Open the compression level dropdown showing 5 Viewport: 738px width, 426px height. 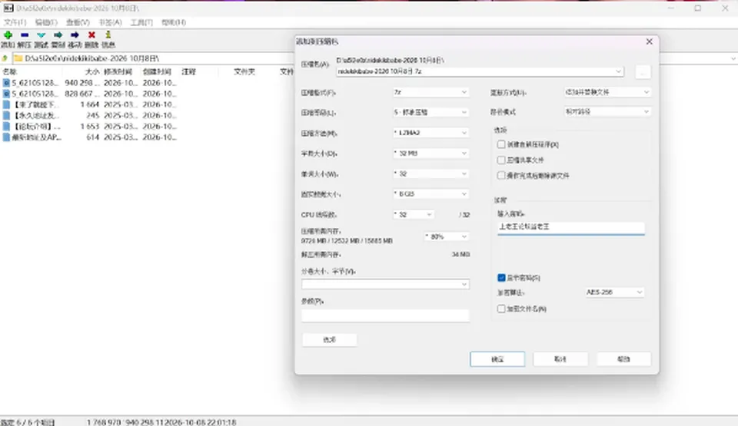(430, 112)
